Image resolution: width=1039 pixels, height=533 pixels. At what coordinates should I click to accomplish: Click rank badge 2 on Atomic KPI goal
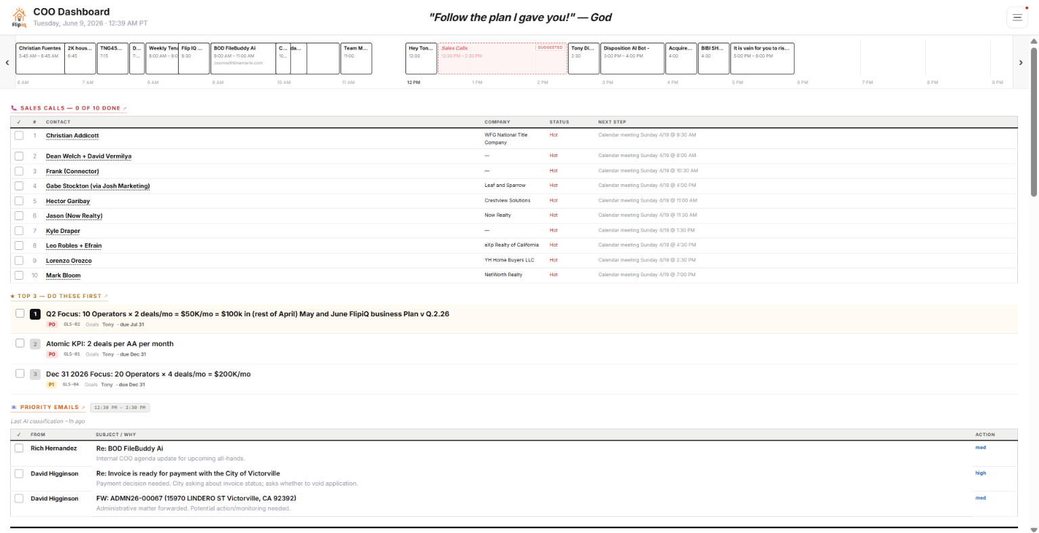pos(35,344)
